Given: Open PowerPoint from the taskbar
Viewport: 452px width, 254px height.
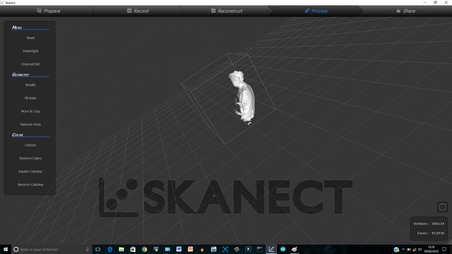Looking at the screenshot, I should 191,250.
